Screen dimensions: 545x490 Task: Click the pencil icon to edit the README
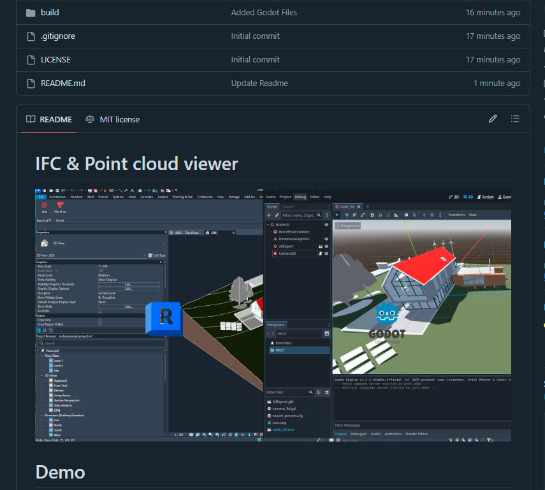[493, 119]
